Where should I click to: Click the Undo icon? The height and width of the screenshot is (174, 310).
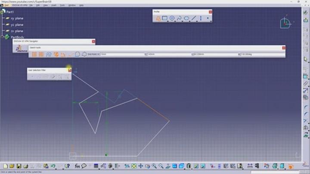(x=53, y=166)
